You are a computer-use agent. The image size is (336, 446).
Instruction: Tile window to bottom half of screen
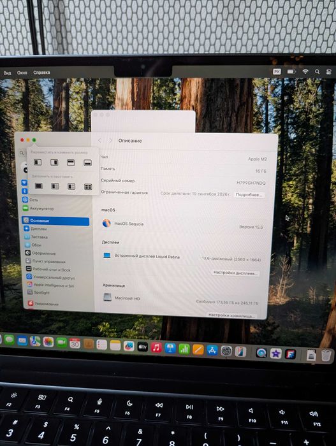pos(87,162)
